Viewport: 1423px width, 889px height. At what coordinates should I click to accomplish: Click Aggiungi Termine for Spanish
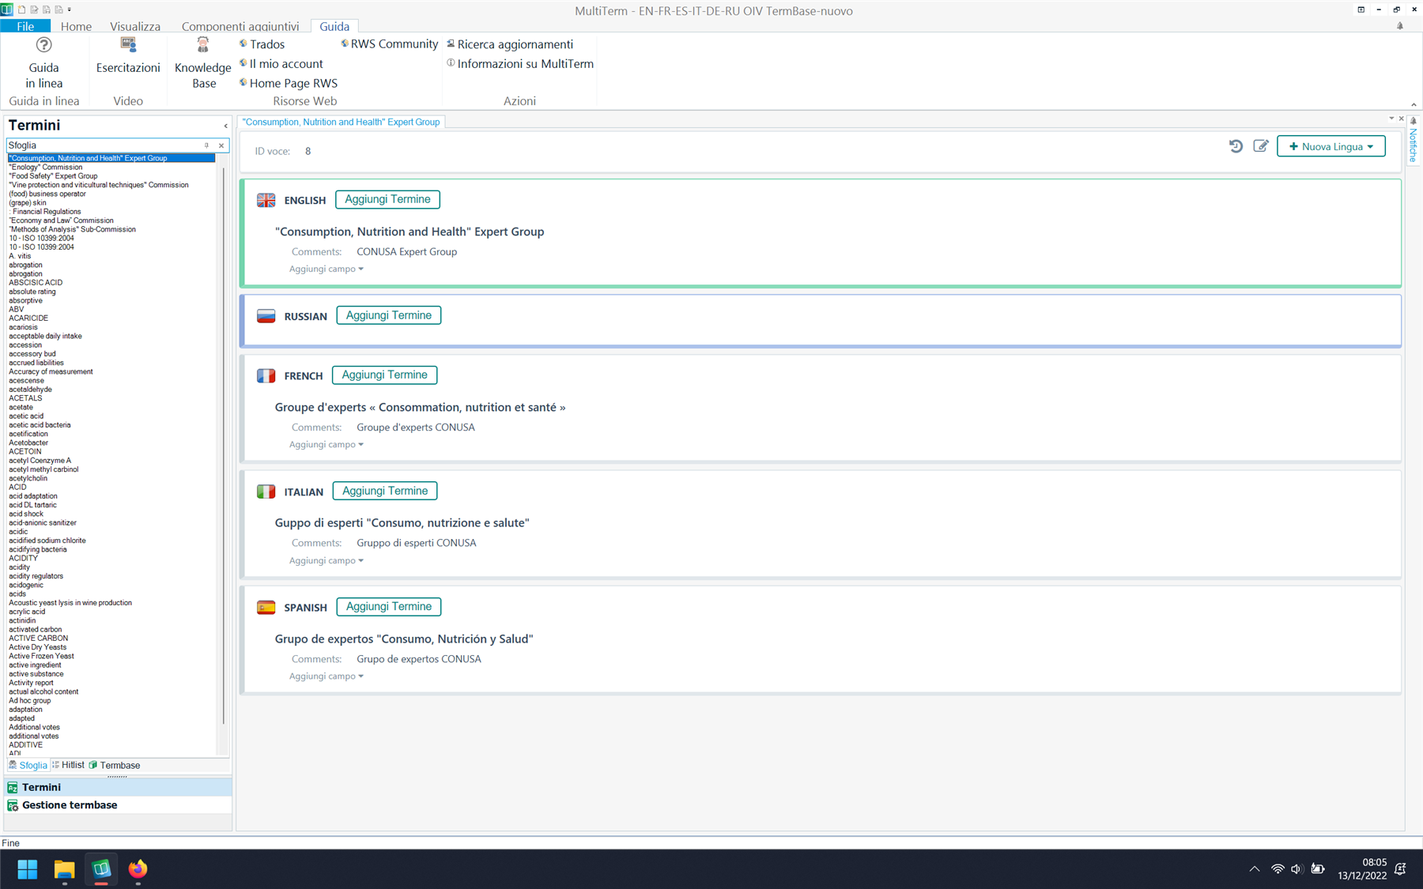[x=389, y=607]
